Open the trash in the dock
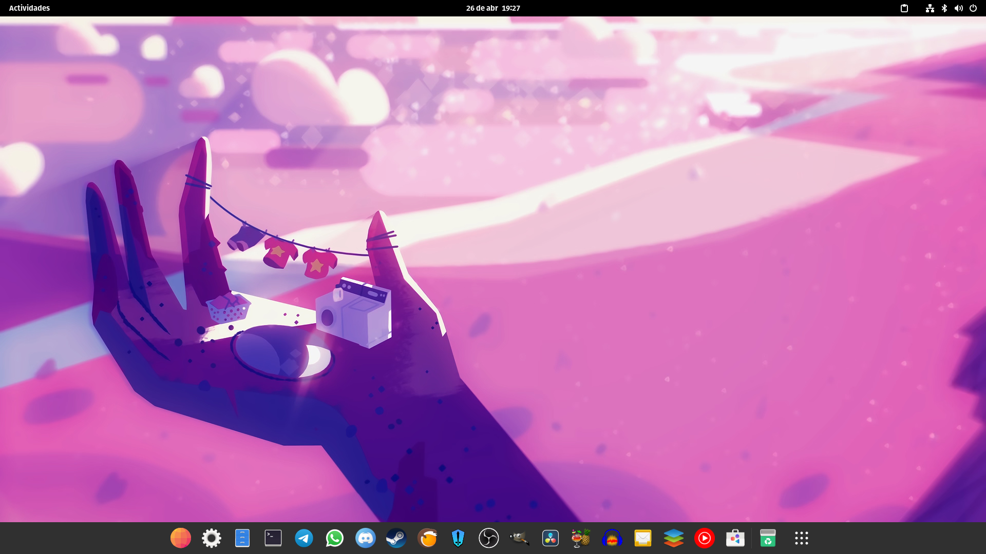The image size is (986, 554). 767,538
